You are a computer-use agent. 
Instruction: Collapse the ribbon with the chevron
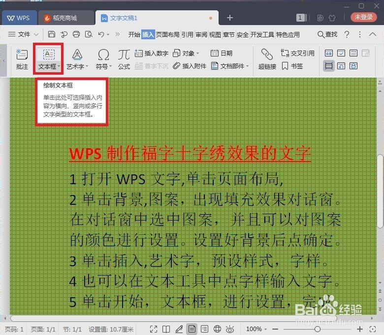click(x=373, y=34)
